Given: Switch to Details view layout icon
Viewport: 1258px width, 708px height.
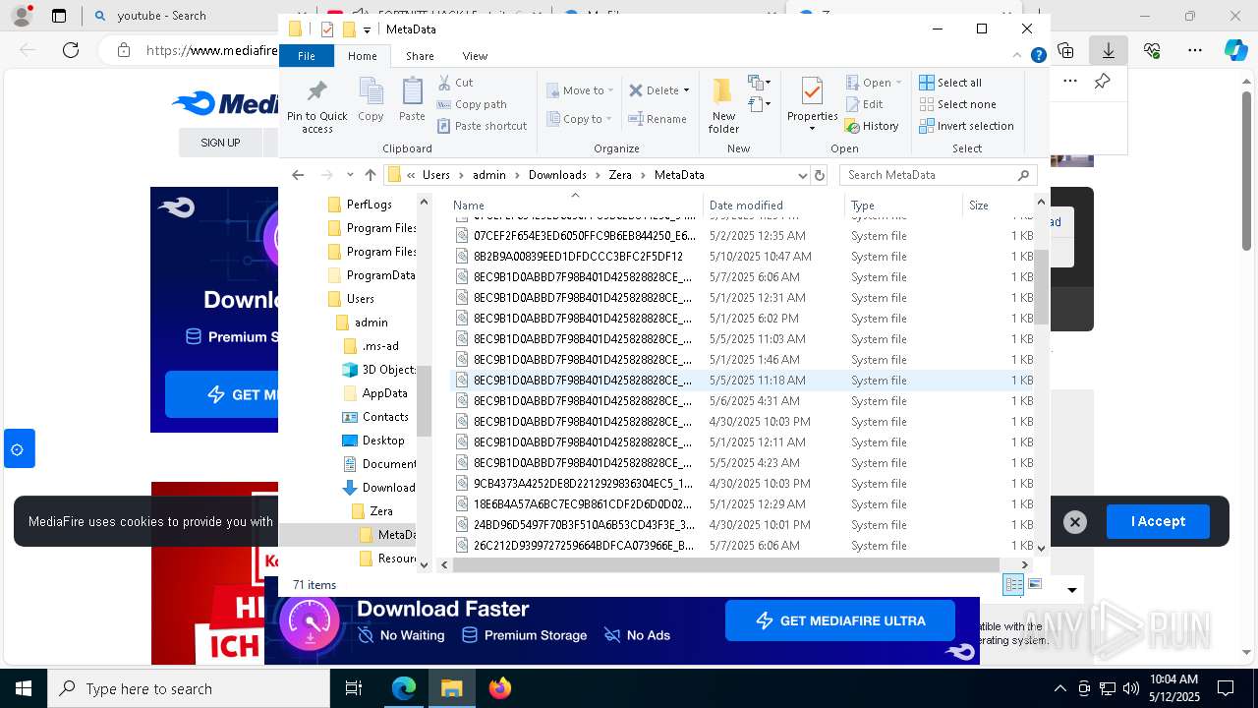Looking at the screenshot, I should click(1012, 585).
